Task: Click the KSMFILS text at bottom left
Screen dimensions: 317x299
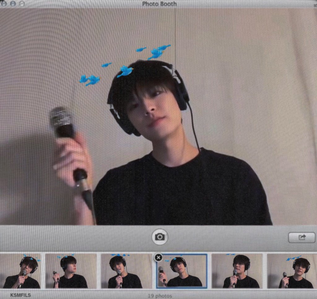Action: point(20,295)
